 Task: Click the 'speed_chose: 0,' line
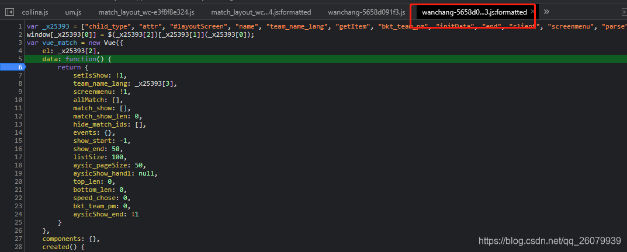[x=102, y=198]
